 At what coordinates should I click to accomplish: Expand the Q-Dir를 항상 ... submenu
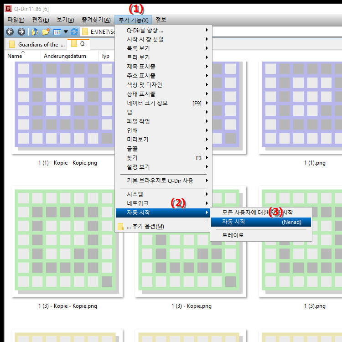point(163,30)
